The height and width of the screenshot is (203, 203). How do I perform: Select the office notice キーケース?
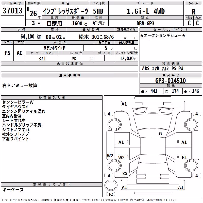pos(13,190)
